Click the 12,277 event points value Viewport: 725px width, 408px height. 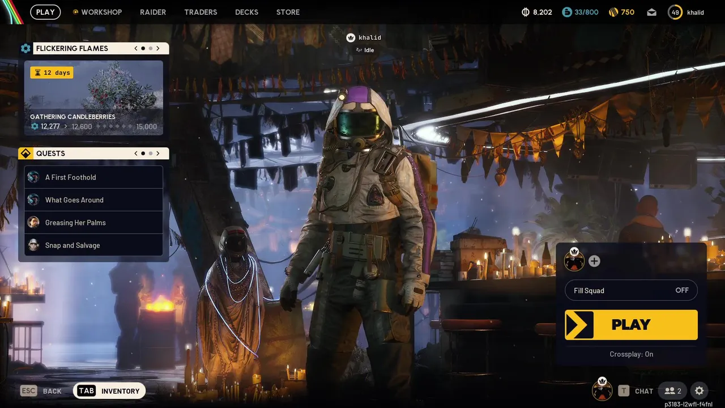click(x=50, y=126)
